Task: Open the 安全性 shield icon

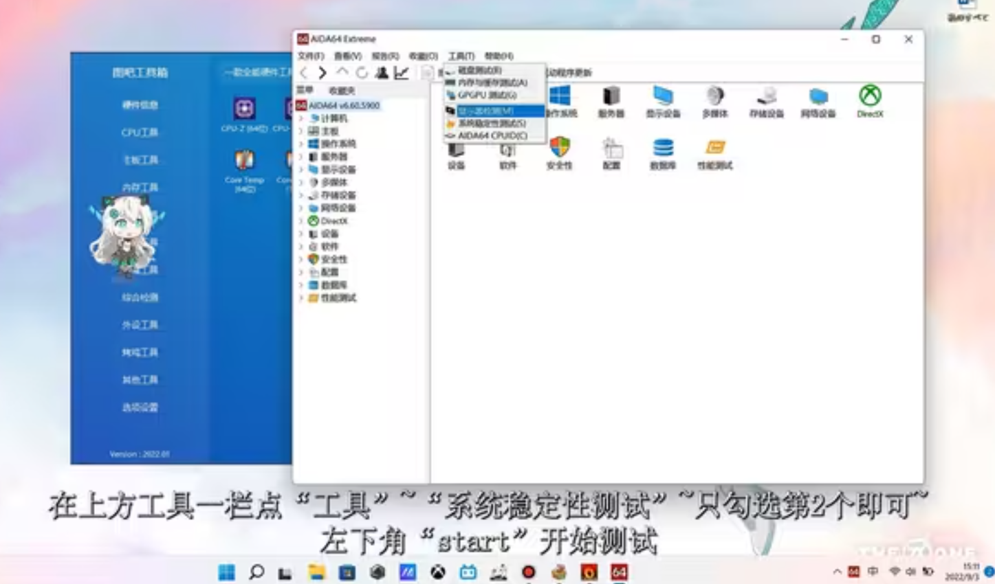Action: point(559,153)
